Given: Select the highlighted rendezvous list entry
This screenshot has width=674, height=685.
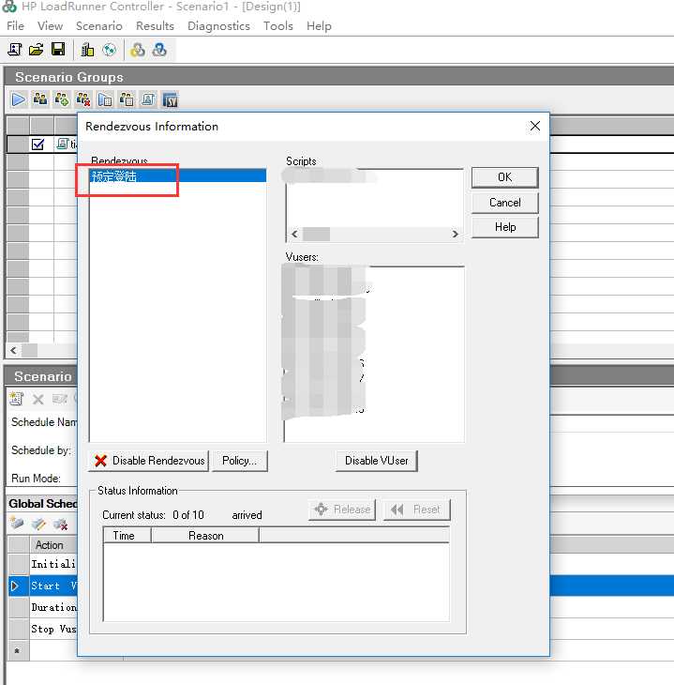Looking at the screenshot, I should click(x=178, y=176).
